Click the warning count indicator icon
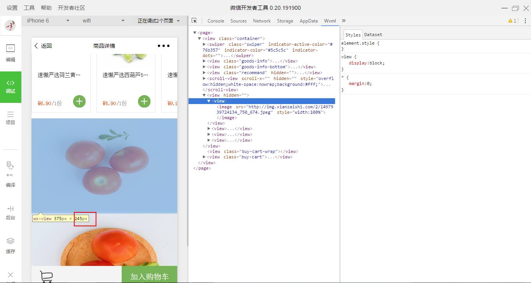Image resolution: width=531 pixels, height=283 pixels. (512, 21)
